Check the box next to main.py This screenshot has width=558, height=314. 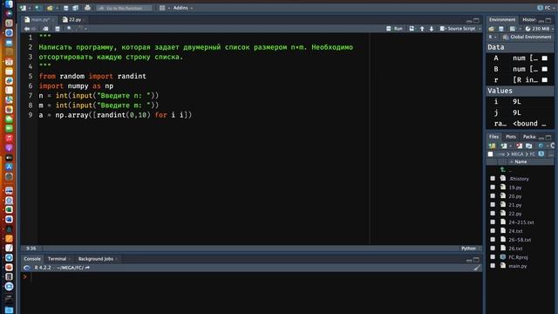pyautogui.click(x=493, y=265)
